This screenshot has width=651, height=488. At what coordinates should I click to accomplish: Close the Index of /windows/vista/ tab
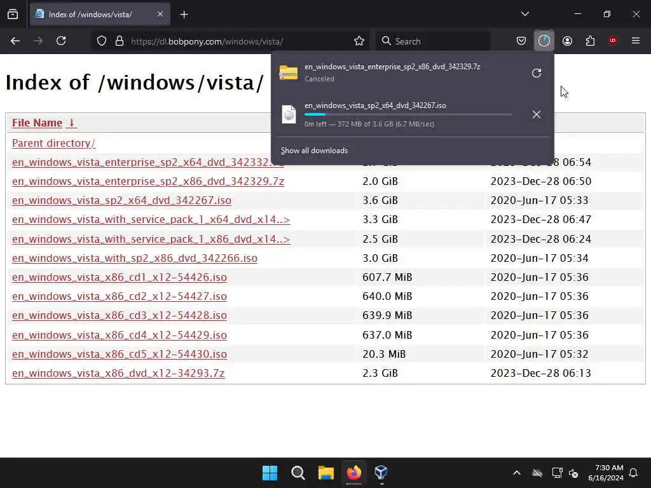click(x=160, y=14)
